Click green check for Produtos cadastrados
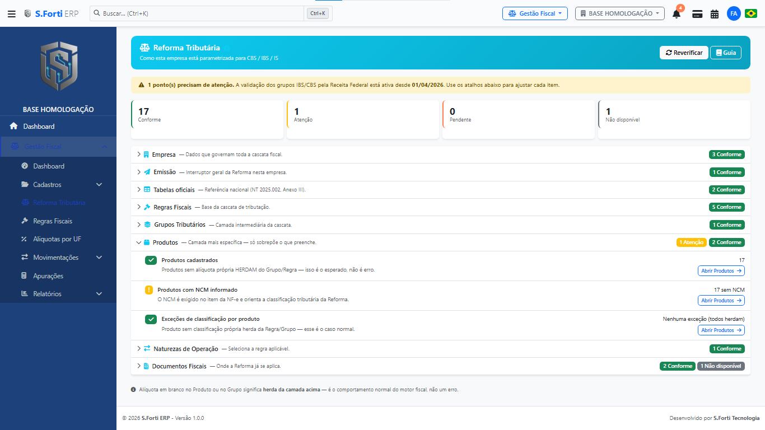765x430 pixels. point(151,260)
